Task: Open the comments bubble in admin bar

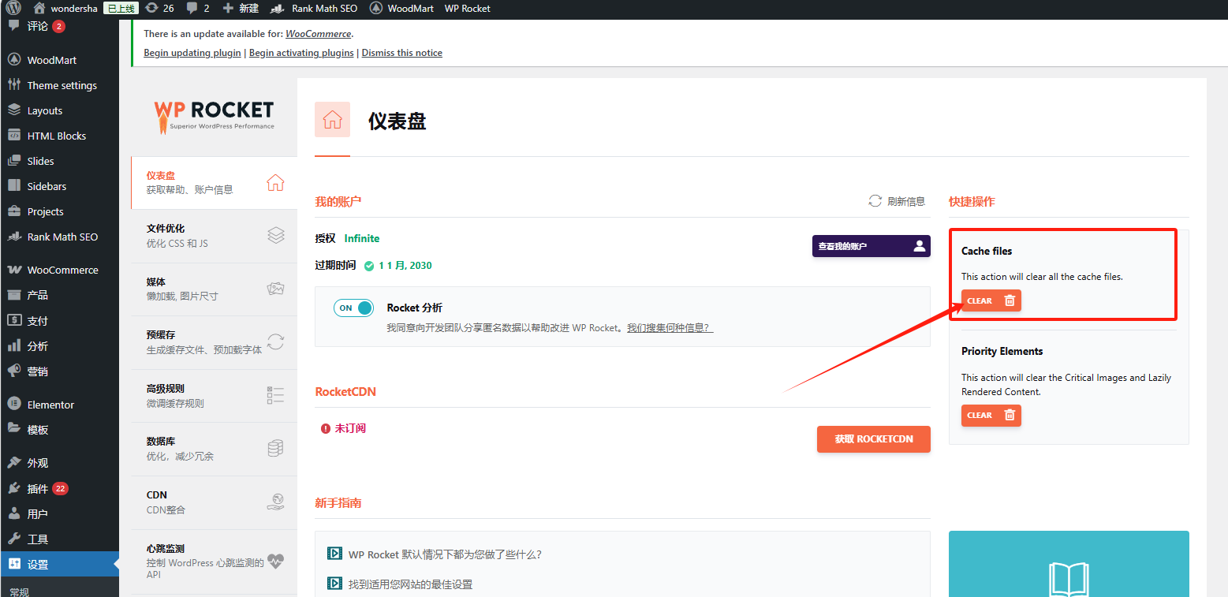Action: (192, 8)
